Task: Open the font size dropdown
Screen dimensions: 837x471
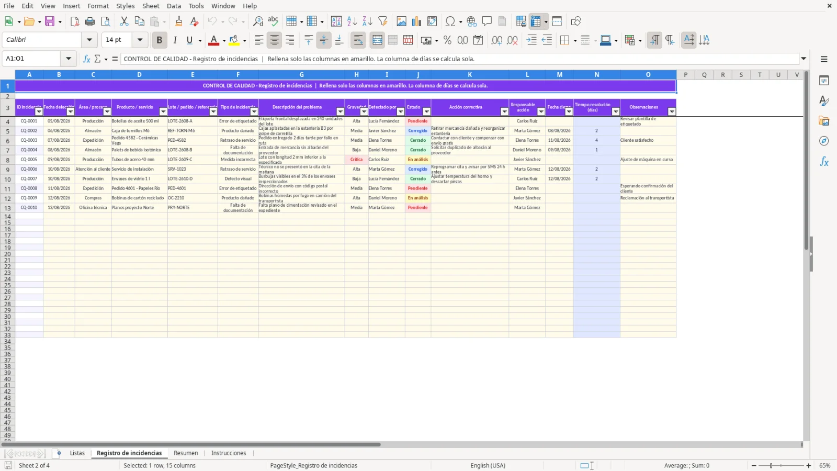Action: (140, 40)
